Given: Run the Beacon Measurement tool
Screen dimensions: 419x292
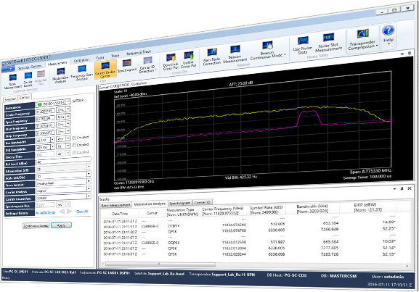Looking at the screenshot, I should point(235,54).
